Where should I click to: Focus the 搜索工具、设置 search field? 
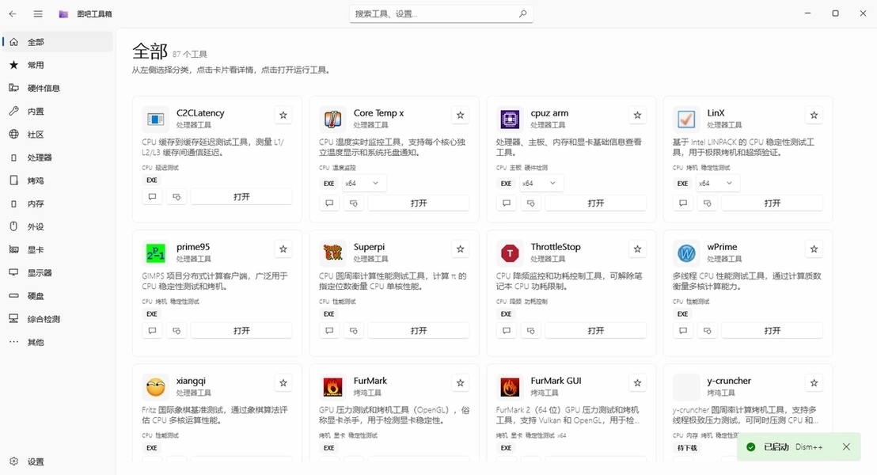coord(442,13)
